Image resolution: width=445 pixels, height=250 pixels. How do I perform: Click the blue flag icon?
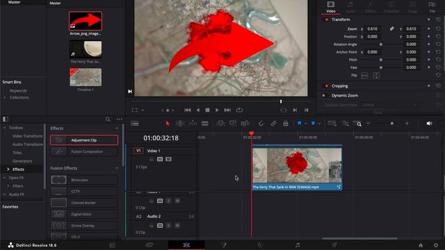300,124
